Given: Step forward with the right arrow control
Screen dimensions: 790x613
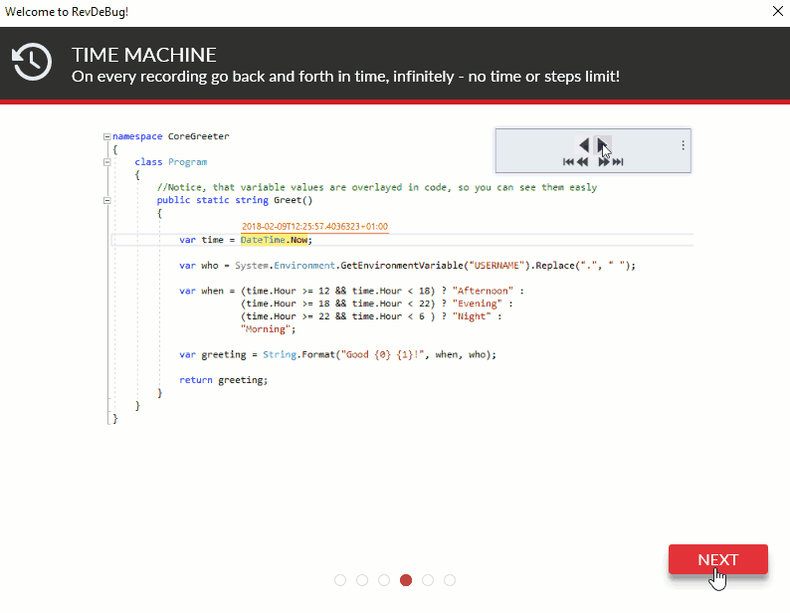Looking at the screenshot, I should pos(602,145).
